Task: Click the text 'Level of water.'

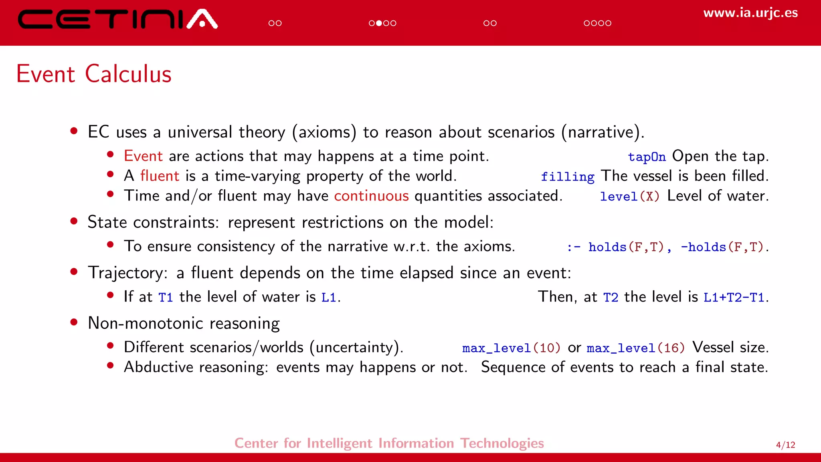Action: pyautogui.click(x=718, y=196)
